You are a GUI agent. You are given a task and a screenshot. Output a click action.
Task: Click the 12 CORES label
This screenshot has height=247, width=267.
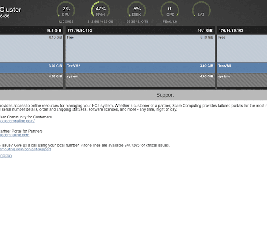pos(66,21)
